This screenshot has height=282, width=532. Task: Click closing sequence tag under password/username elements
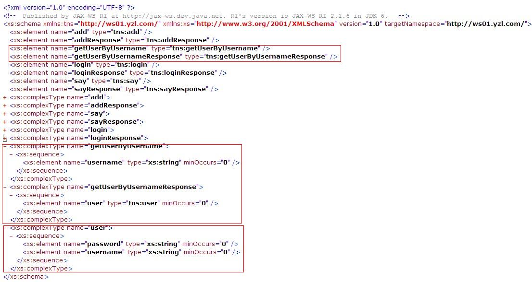tap(42, 260)
